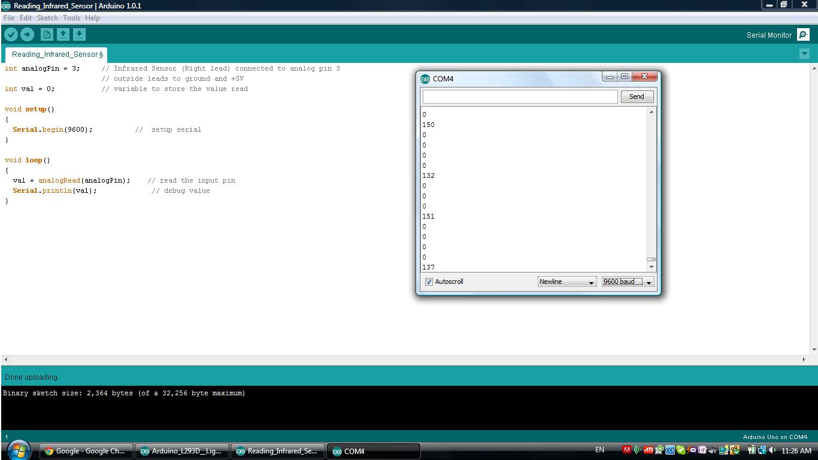818x460 pixels.
Task: Click the Verify sketch checkmark icon
Action: [x=11, y=35]
